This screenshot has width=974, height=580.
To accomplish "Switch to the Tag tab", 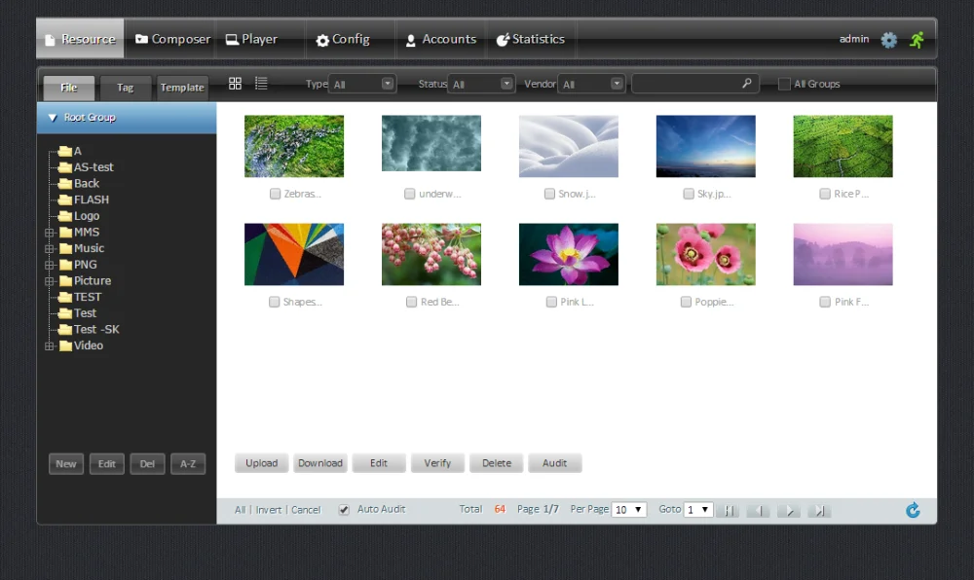I will click(126, 89).
